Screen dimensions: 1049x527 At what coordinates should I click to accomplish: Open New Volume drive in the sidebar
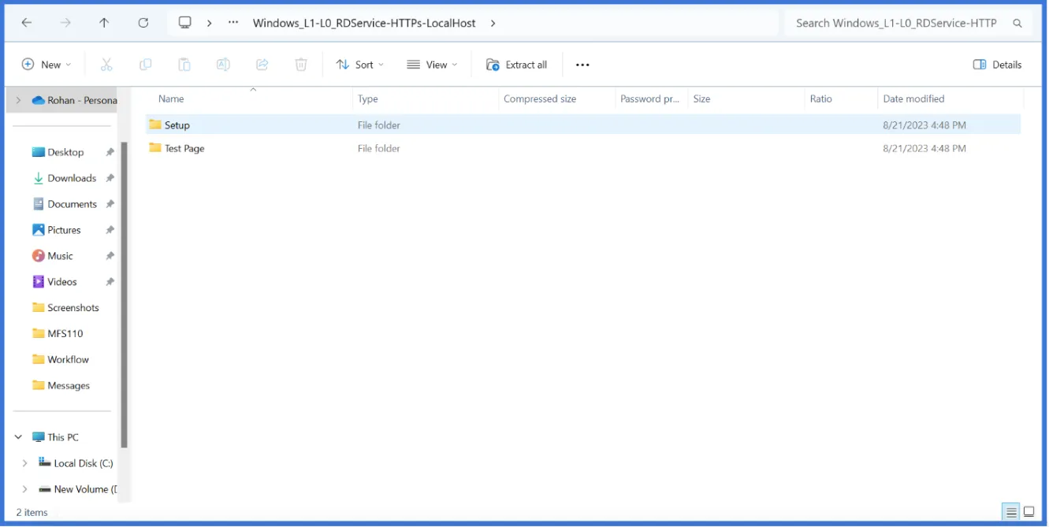tap(86, 489)
